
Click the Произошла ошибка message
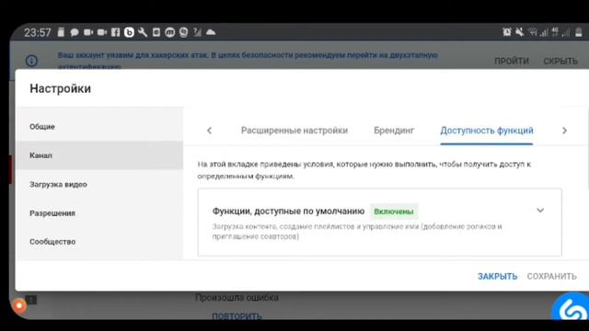click(237, 298)
